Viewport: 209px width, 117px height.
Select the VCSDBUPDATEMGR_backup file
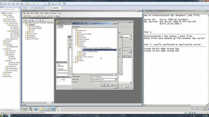100,50
